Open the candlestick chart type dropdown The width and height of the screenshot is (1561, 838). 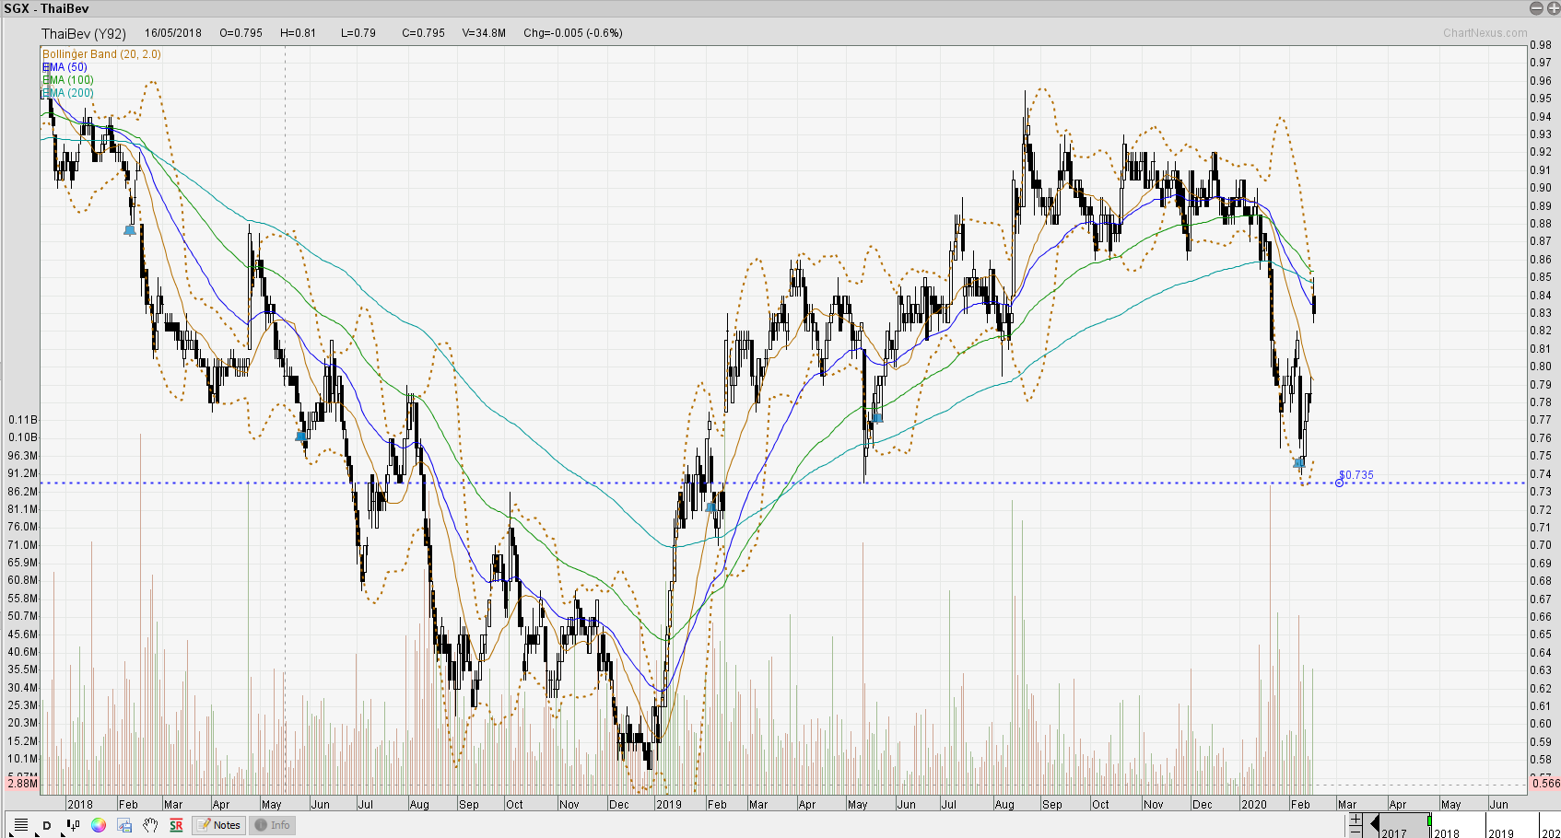tap(74, 825)
